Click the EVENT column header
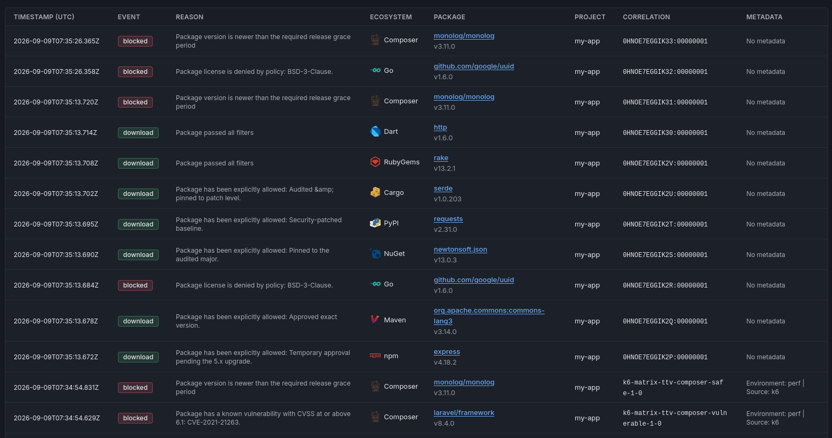 click(129, 17)
